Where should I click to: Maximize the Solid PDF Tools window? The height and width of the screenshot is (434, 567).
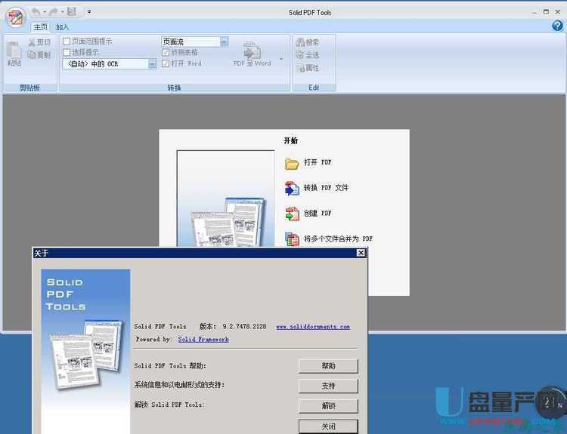(x=546, y=12)
